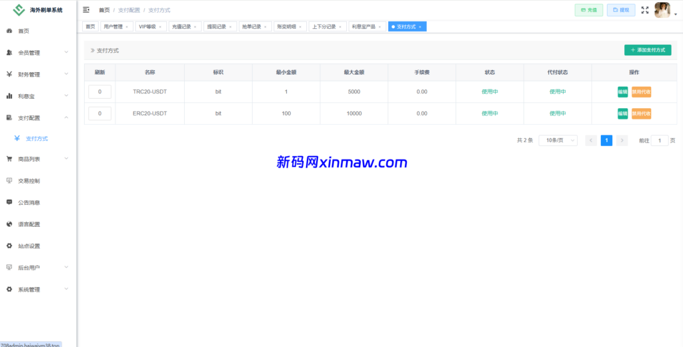This screenshot has height=347, width=683.
Task: Edit the TRC20-USDT payment method
Action: (622, 92)
